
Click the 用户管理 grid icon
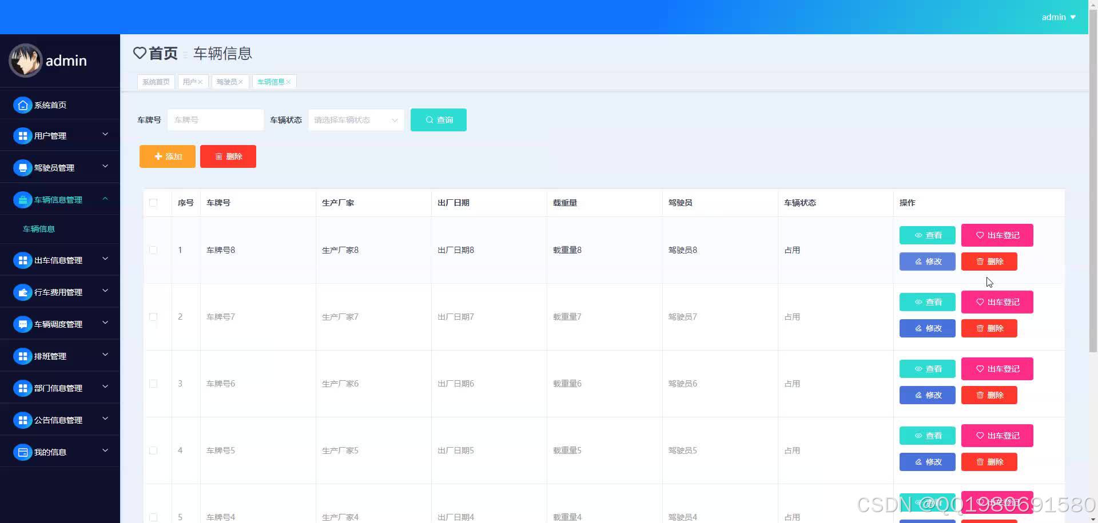(x=22, y=136)
